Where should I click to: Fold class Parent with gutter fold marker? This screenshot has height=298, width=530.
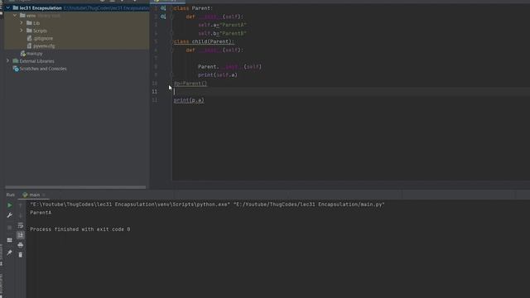[x=171, y=8]
